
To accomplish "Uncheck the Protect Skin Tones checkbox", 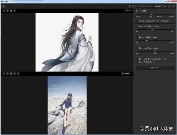I will 137,26.
